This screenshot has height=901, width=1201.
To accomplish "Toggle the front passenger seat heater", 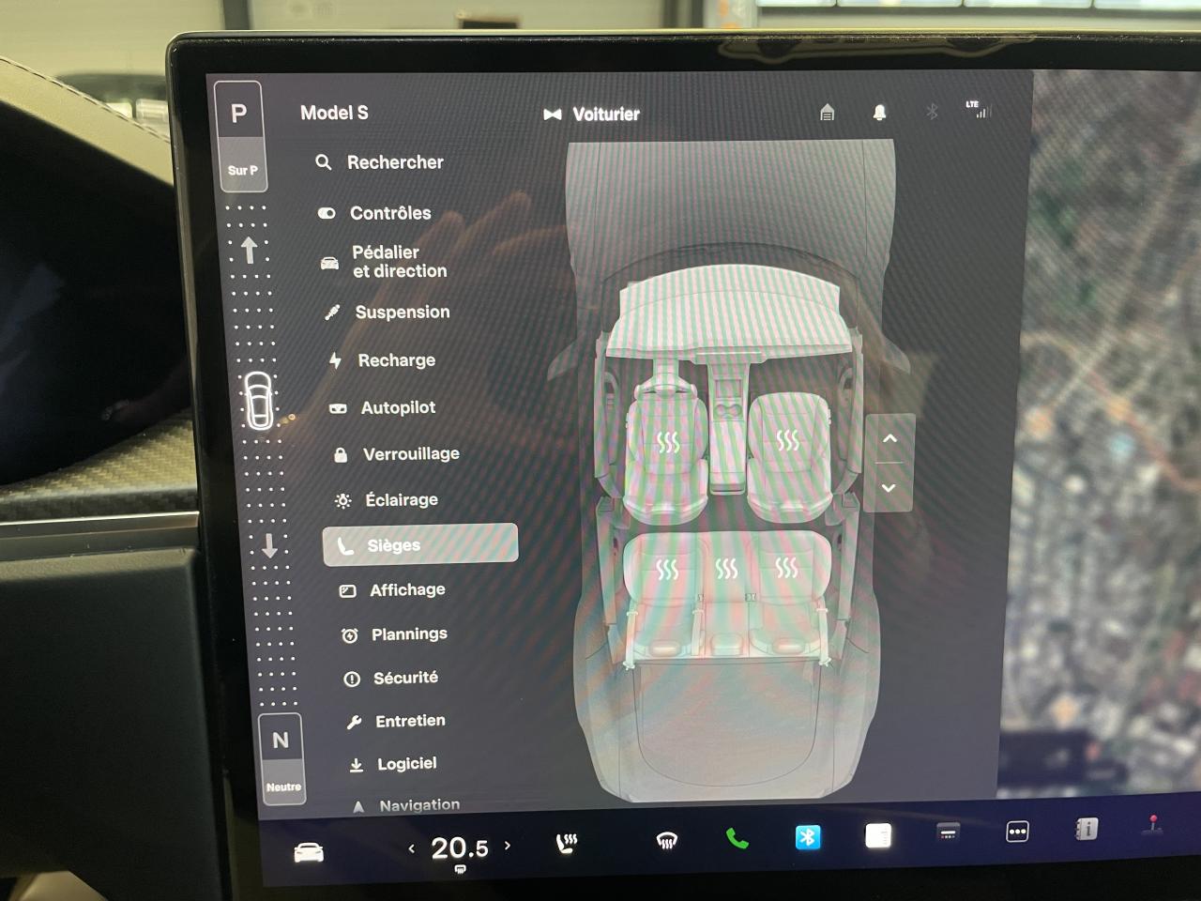I will [788, 440].
